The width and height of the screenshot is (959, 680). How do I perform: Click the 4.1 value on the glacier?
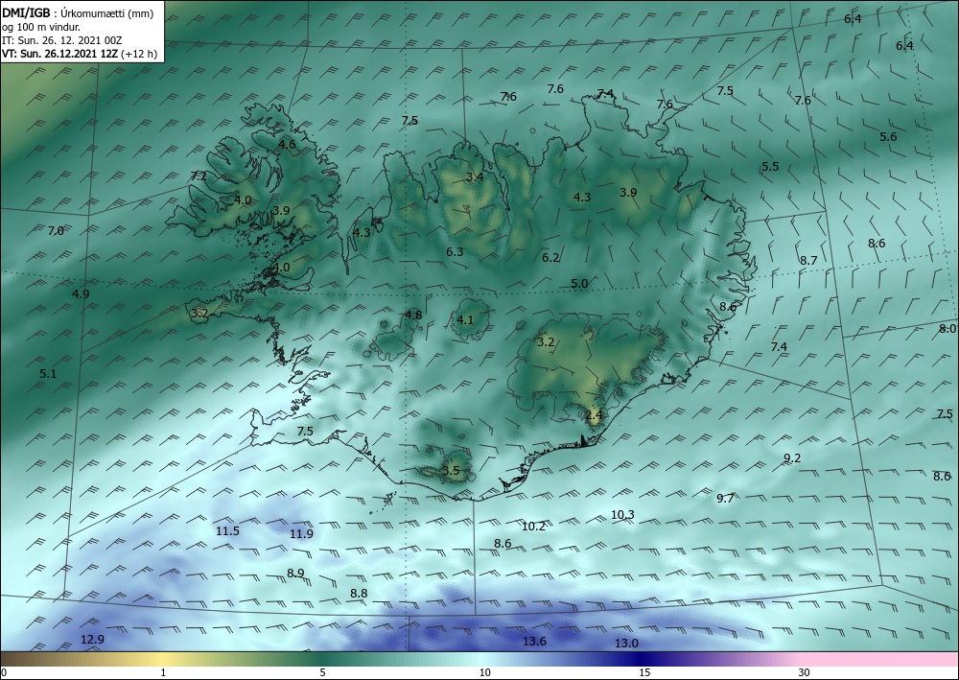tap(465, 319)
